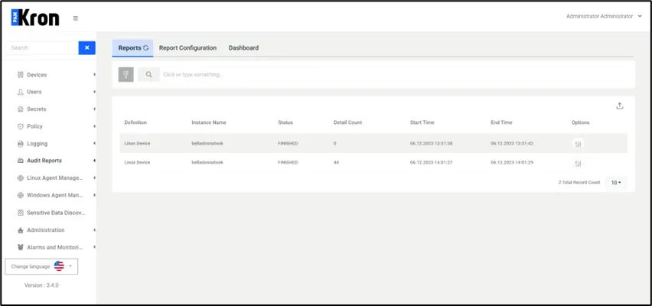Click the Kron PAM logo
Viewport: 652px width, 306px height.
coord(35,18)
